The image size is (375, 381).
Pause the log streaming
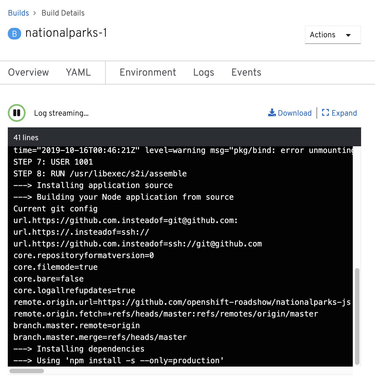[x=17, y=113]
